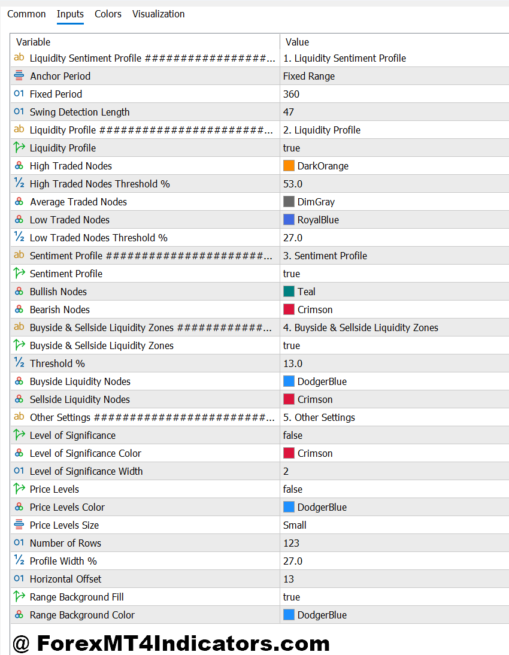The width and height of the screenshot is (509, 655).
Task: Edit the Number of Rows value 123
Action: (291, 543)
